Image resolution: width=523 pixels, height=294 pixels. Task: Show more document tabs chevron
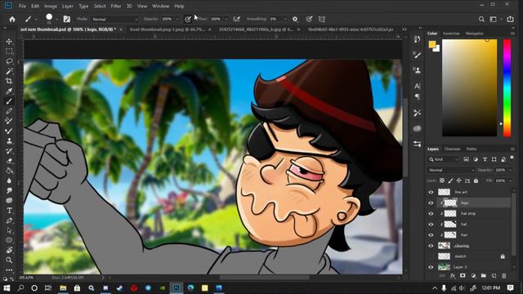pyautogui.click(x=405, y=29)
